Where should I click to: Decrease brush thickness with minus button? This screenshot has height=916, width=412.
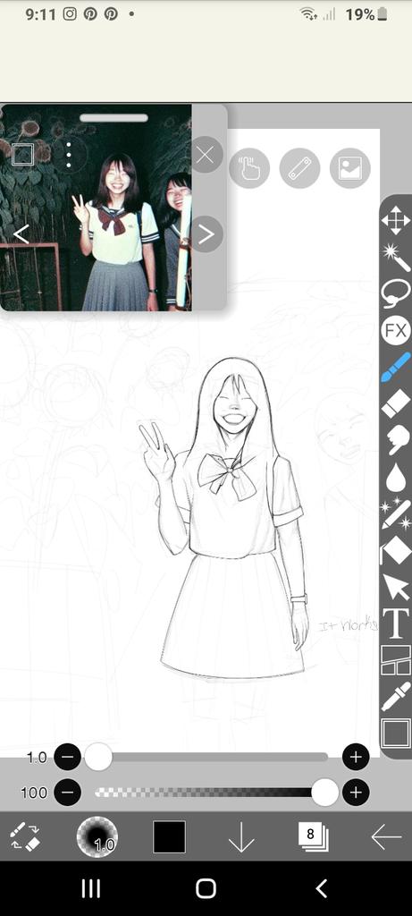68,758
